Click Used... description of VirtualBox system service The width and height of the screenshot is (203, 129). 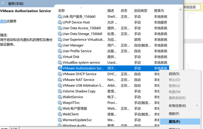(x=112, y=63)
